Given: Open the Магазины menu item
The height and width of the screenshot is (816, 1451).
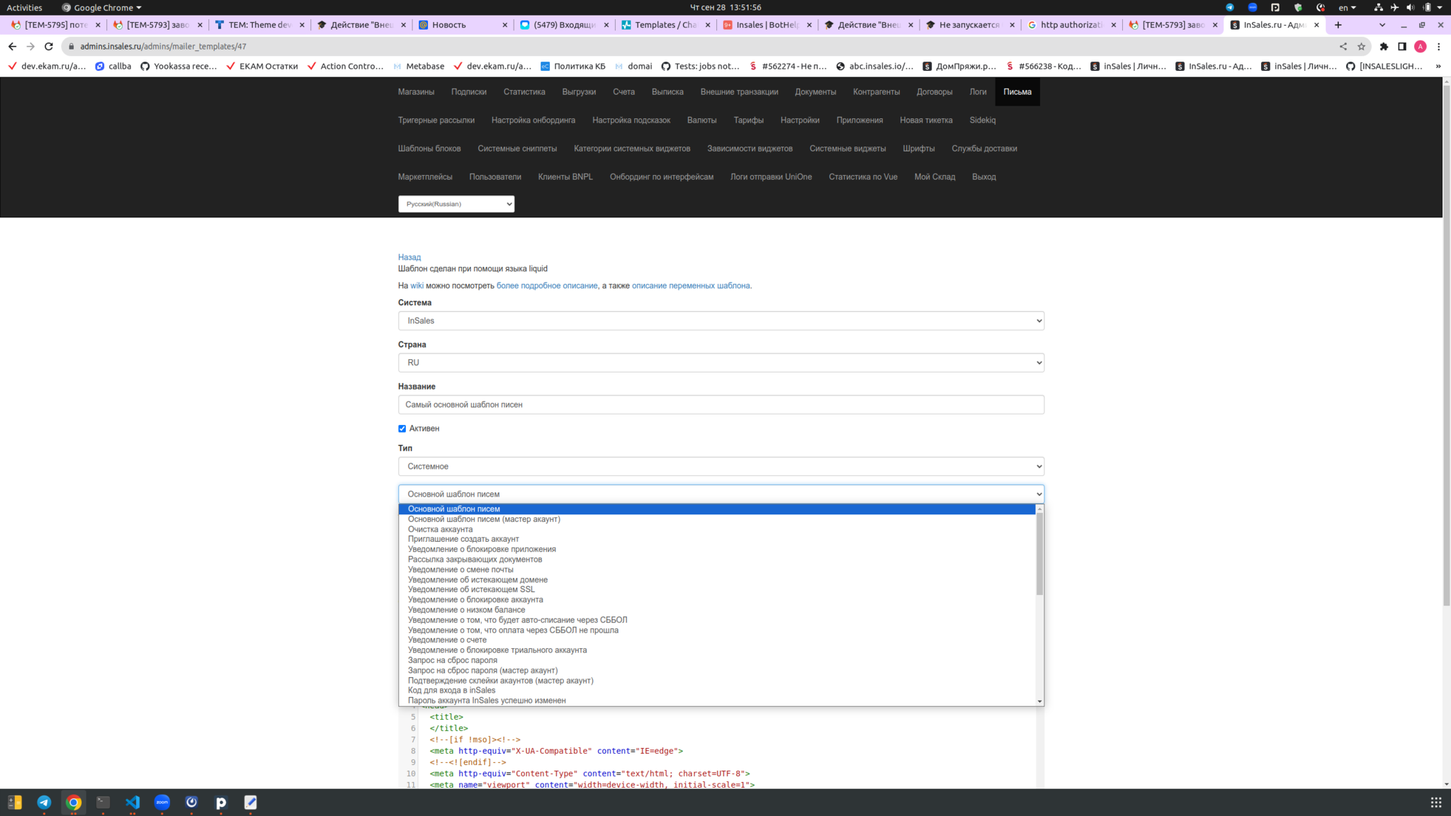Looking at the screenshot, I should coord(416,92).
